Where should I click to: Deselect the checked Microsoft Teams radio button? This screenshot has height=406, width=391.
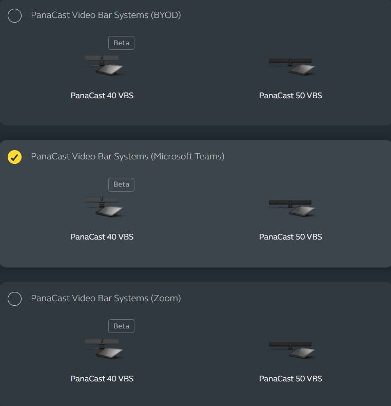click(14, 157)
